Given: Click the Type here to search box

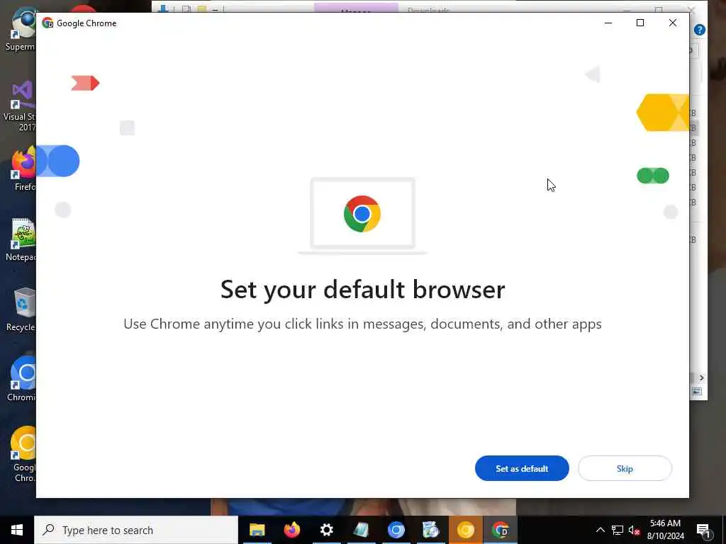Looking at the screenshot, I should point(136,530).
